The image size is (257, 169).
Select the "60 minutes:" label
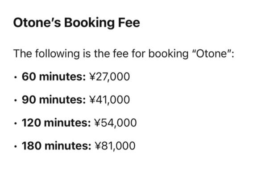pyautogui.click(x=54, y=76)
